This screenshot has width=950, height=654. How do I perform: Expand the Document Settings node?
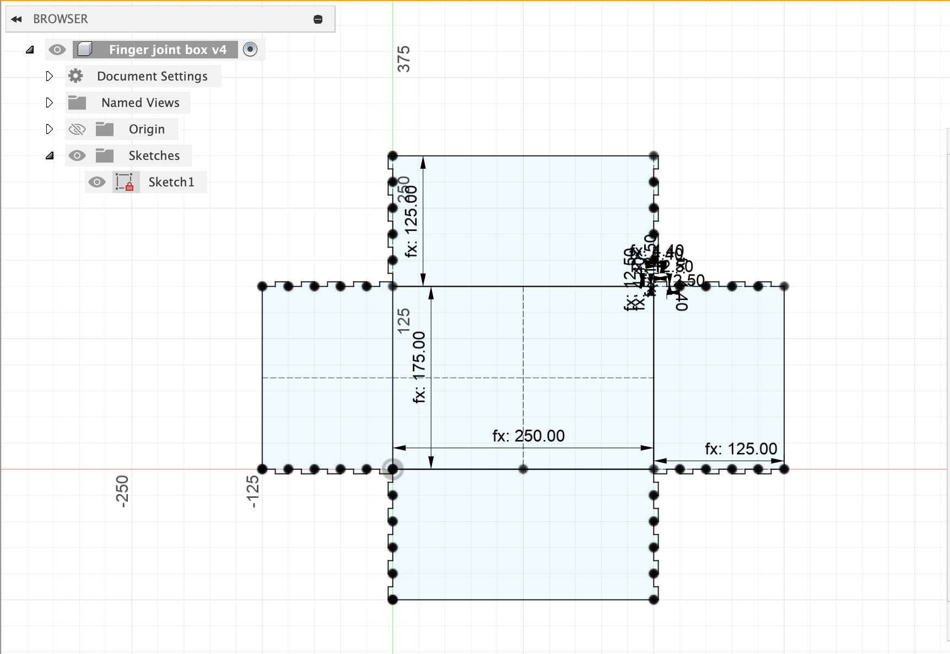pos(50,76)
